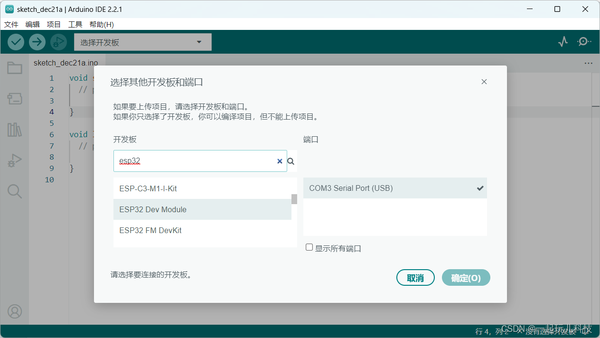
Task: Click the board list scrollbar thumb
Action: pyautogui.click(x=294, y=199)
